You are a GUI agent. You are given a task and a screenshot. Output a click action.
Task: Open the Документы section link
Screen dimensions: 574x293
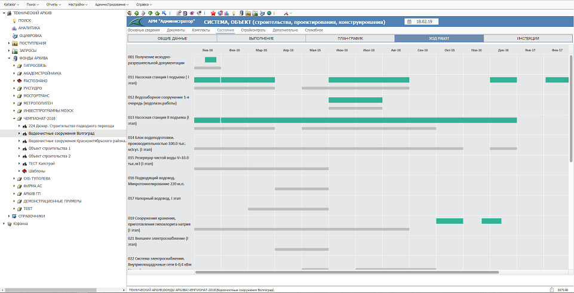click(176, 30)
